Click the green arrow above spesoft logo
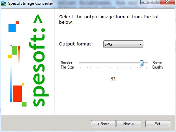 38,19
